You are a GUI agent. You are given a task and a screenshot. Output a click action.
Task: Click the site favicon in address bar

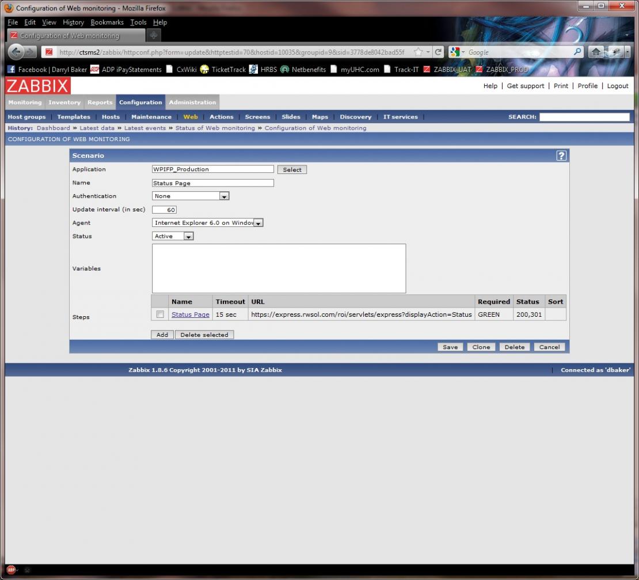pyautogui.click(x=49, y=52)
